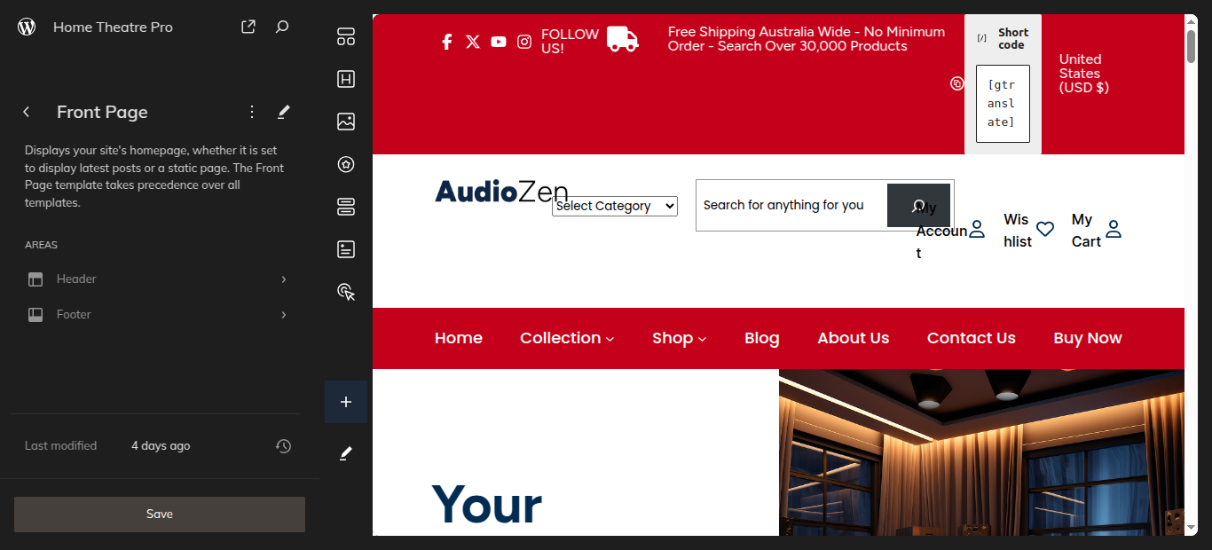Click the scrollbar up arrow
This screenshot has height=550, width=1212.
tap(1192, 20)
